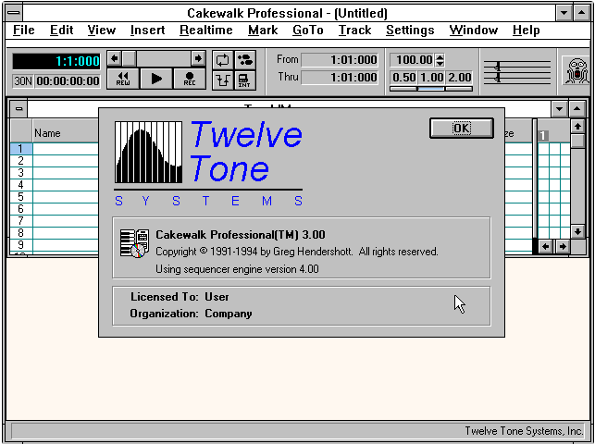Screen dimensions: 595x444
Task: Open the File menu
Action: tap(23, 30)
